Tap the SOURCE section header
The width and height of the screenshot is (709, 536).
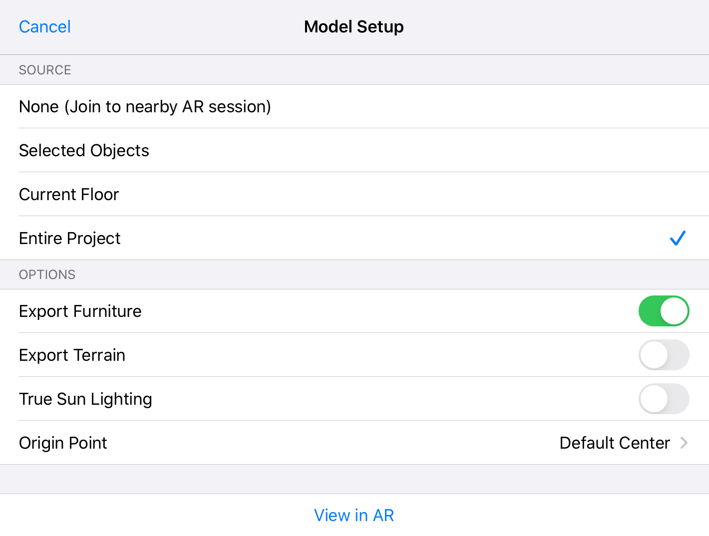pos(45,70)
